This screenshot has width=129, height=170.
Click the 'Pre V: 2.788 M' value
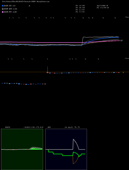(x=103, y=8)
